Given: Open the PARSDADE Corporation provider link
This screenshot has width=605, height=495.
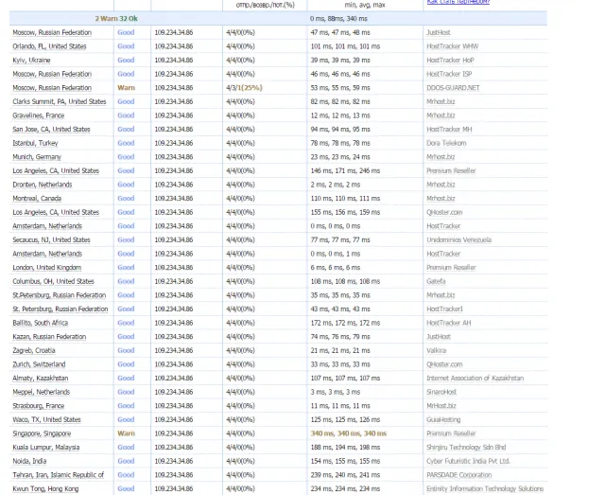Looking at the screenshot, I should tap(459, 475).
